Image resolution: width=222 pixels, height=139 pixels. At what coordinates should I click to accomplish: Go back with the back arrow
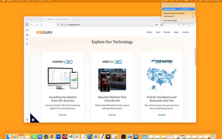(32, 25)
